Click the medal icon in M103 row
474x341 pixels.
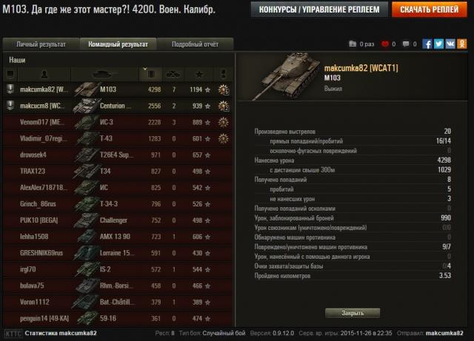point(224,90)
